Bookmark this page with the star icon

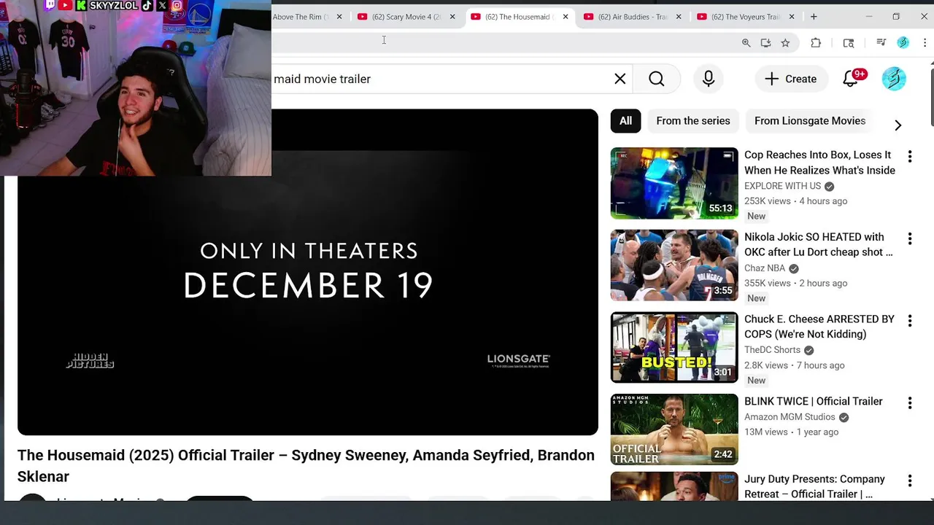point(785,43)
